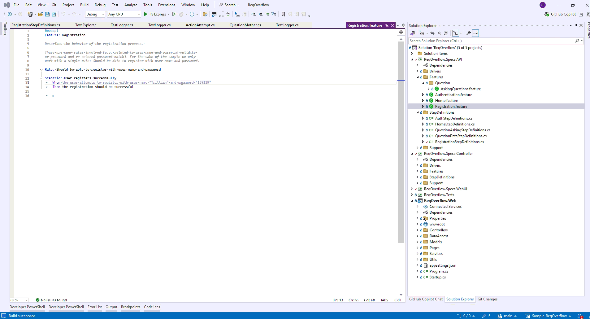Open the Extensions menu

click(167, 5)
